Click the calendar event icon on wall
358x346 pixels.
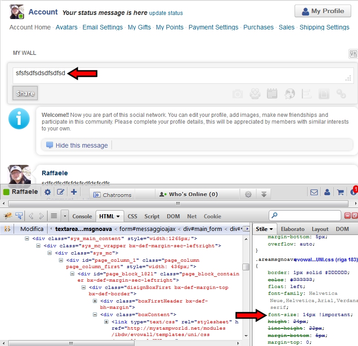[x=272, y=94]
